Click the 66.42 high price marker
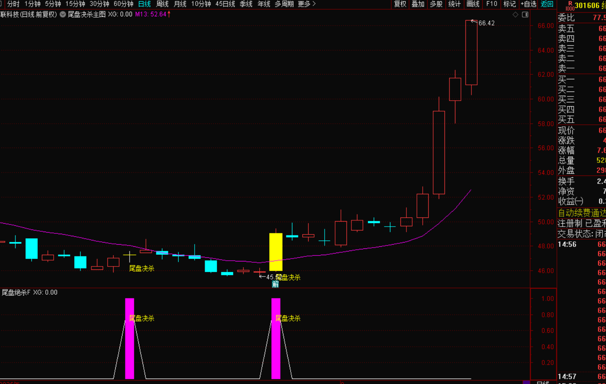Viewport: 606px width, 384px height. tap(486, 23)
